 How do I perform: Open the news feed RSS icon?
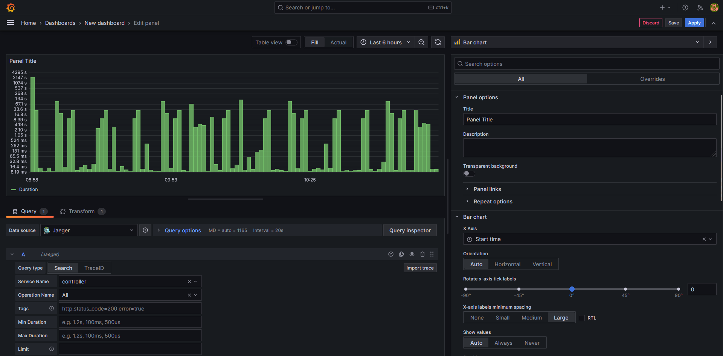tap(700, 8)
